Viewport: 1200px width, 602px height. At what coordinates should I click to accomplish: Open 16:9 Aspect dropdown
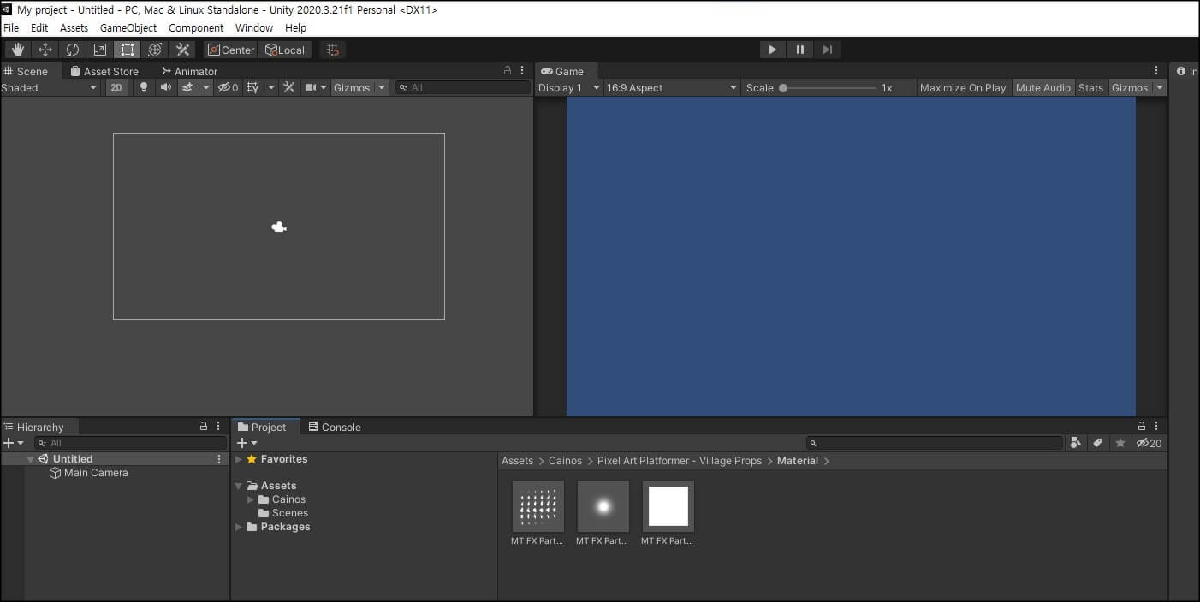point(672,87)
